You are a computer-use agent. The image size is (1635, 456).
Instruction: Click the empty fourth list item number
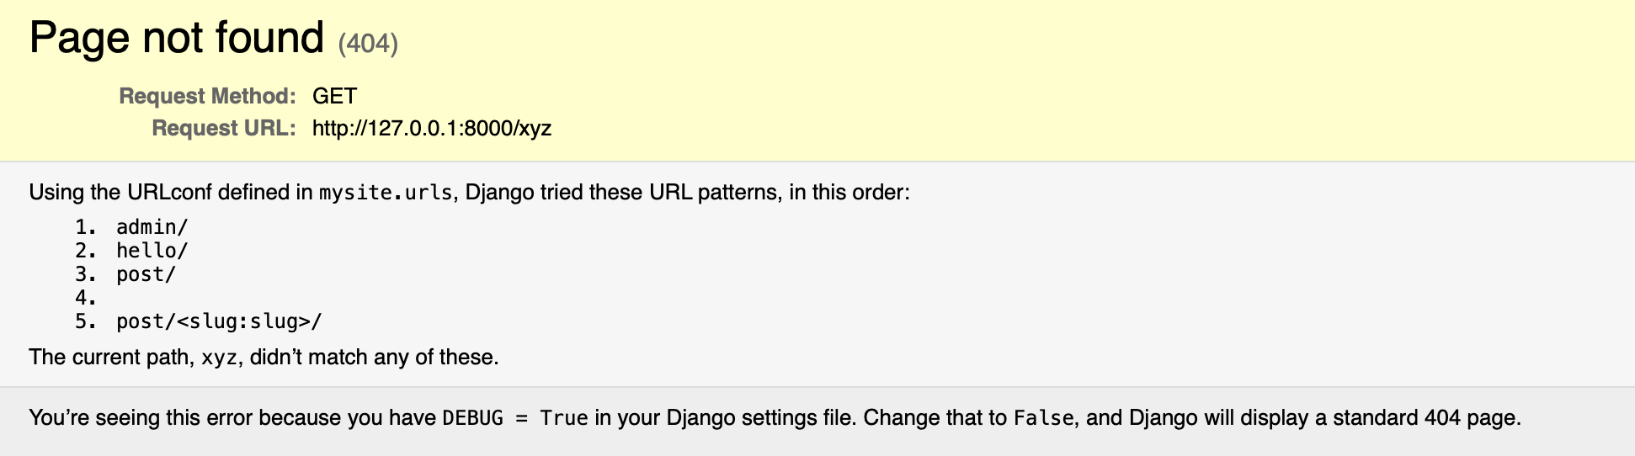coord(85,298)
